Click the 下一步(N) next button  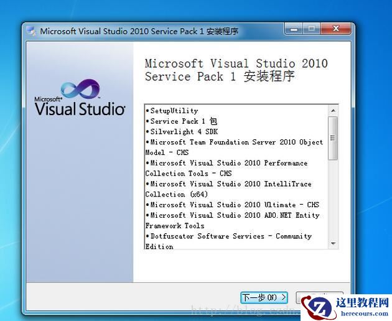[x=264, y=297]
